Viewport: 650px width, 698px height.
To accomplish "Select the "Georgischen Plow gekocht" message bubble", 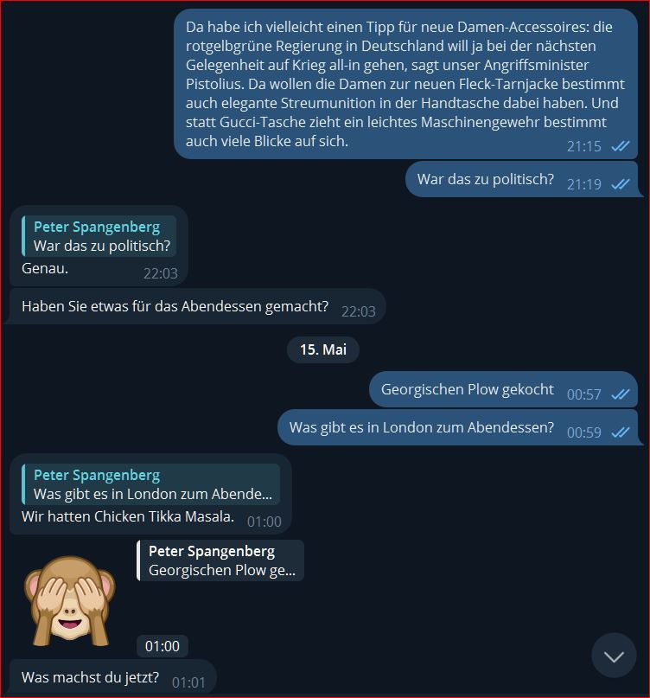I will click(503, 389).
